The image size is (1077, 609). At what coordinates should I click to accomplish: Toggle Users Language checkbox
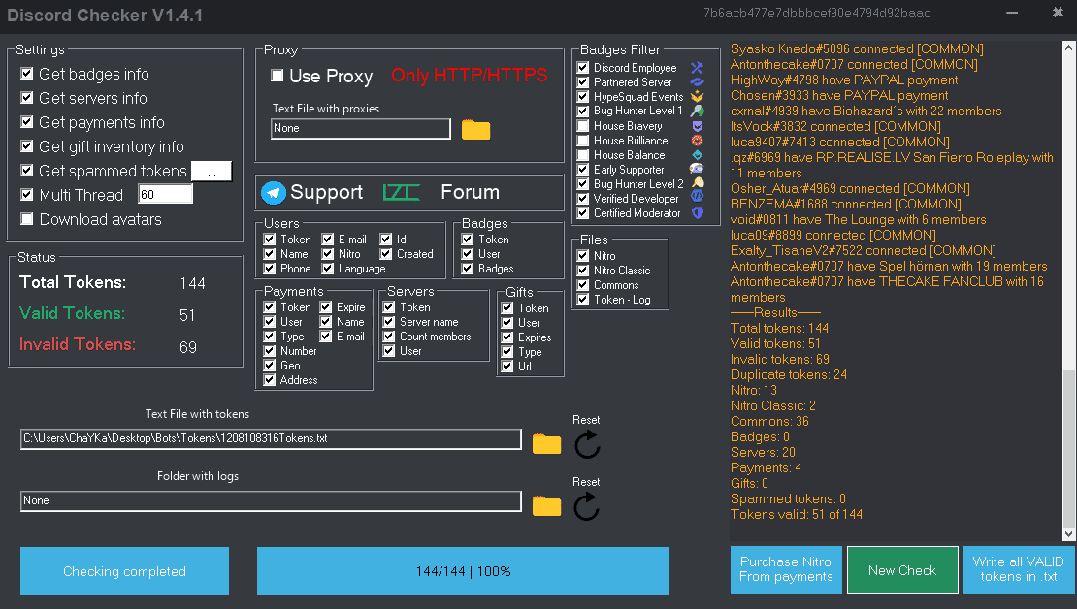(328, 269)
